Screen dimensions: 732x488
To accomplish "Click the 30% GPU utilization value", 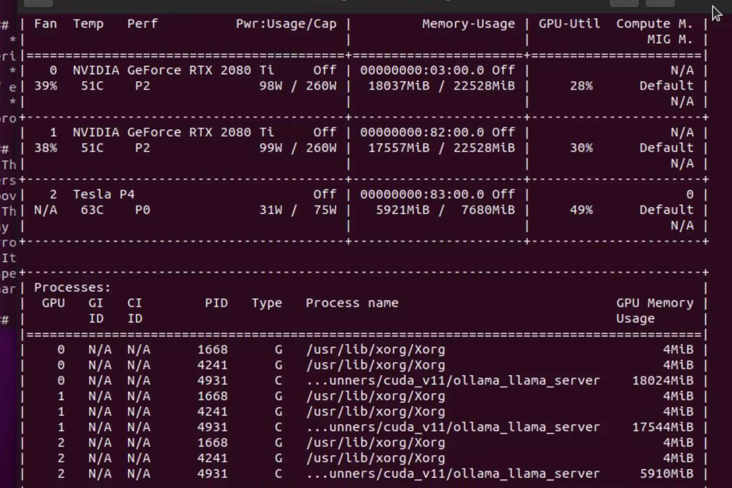I will (581, 148).
